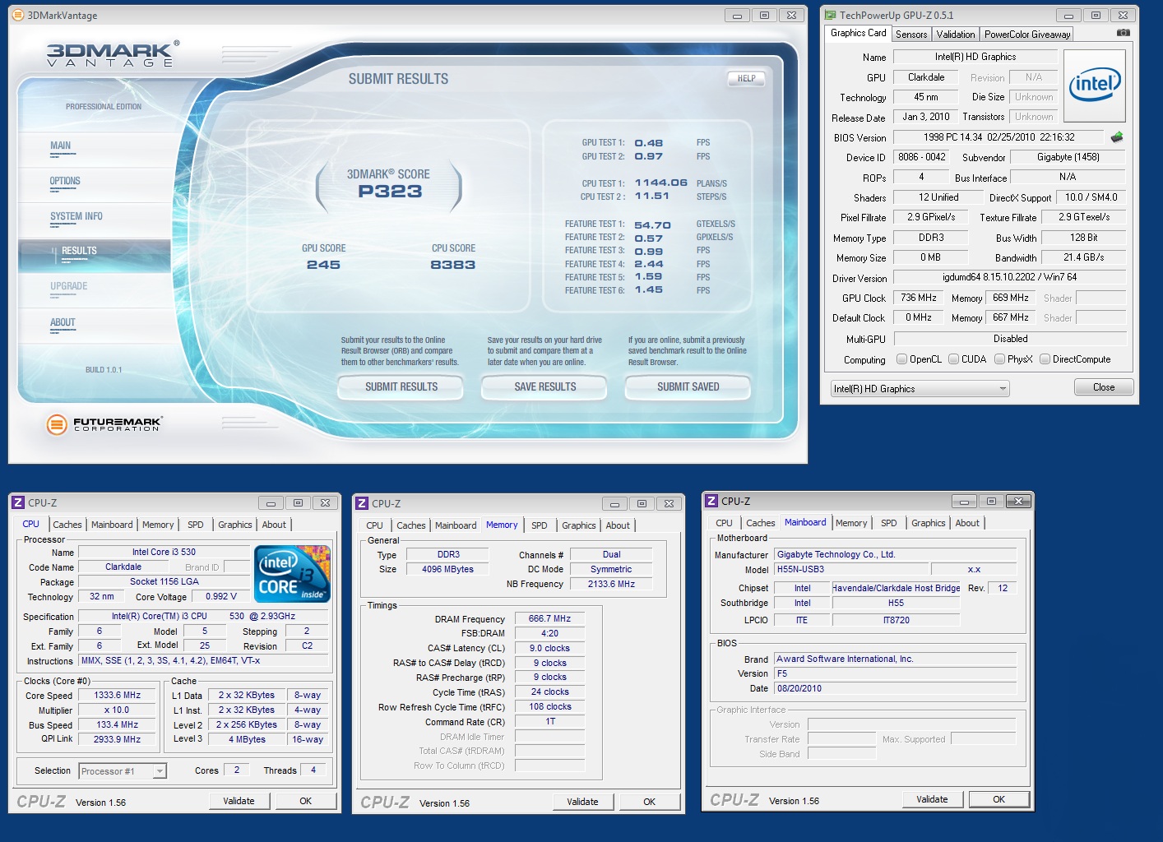Click the Futuremark Corporation logo
1163x842 pixels.
click(104, 424)
